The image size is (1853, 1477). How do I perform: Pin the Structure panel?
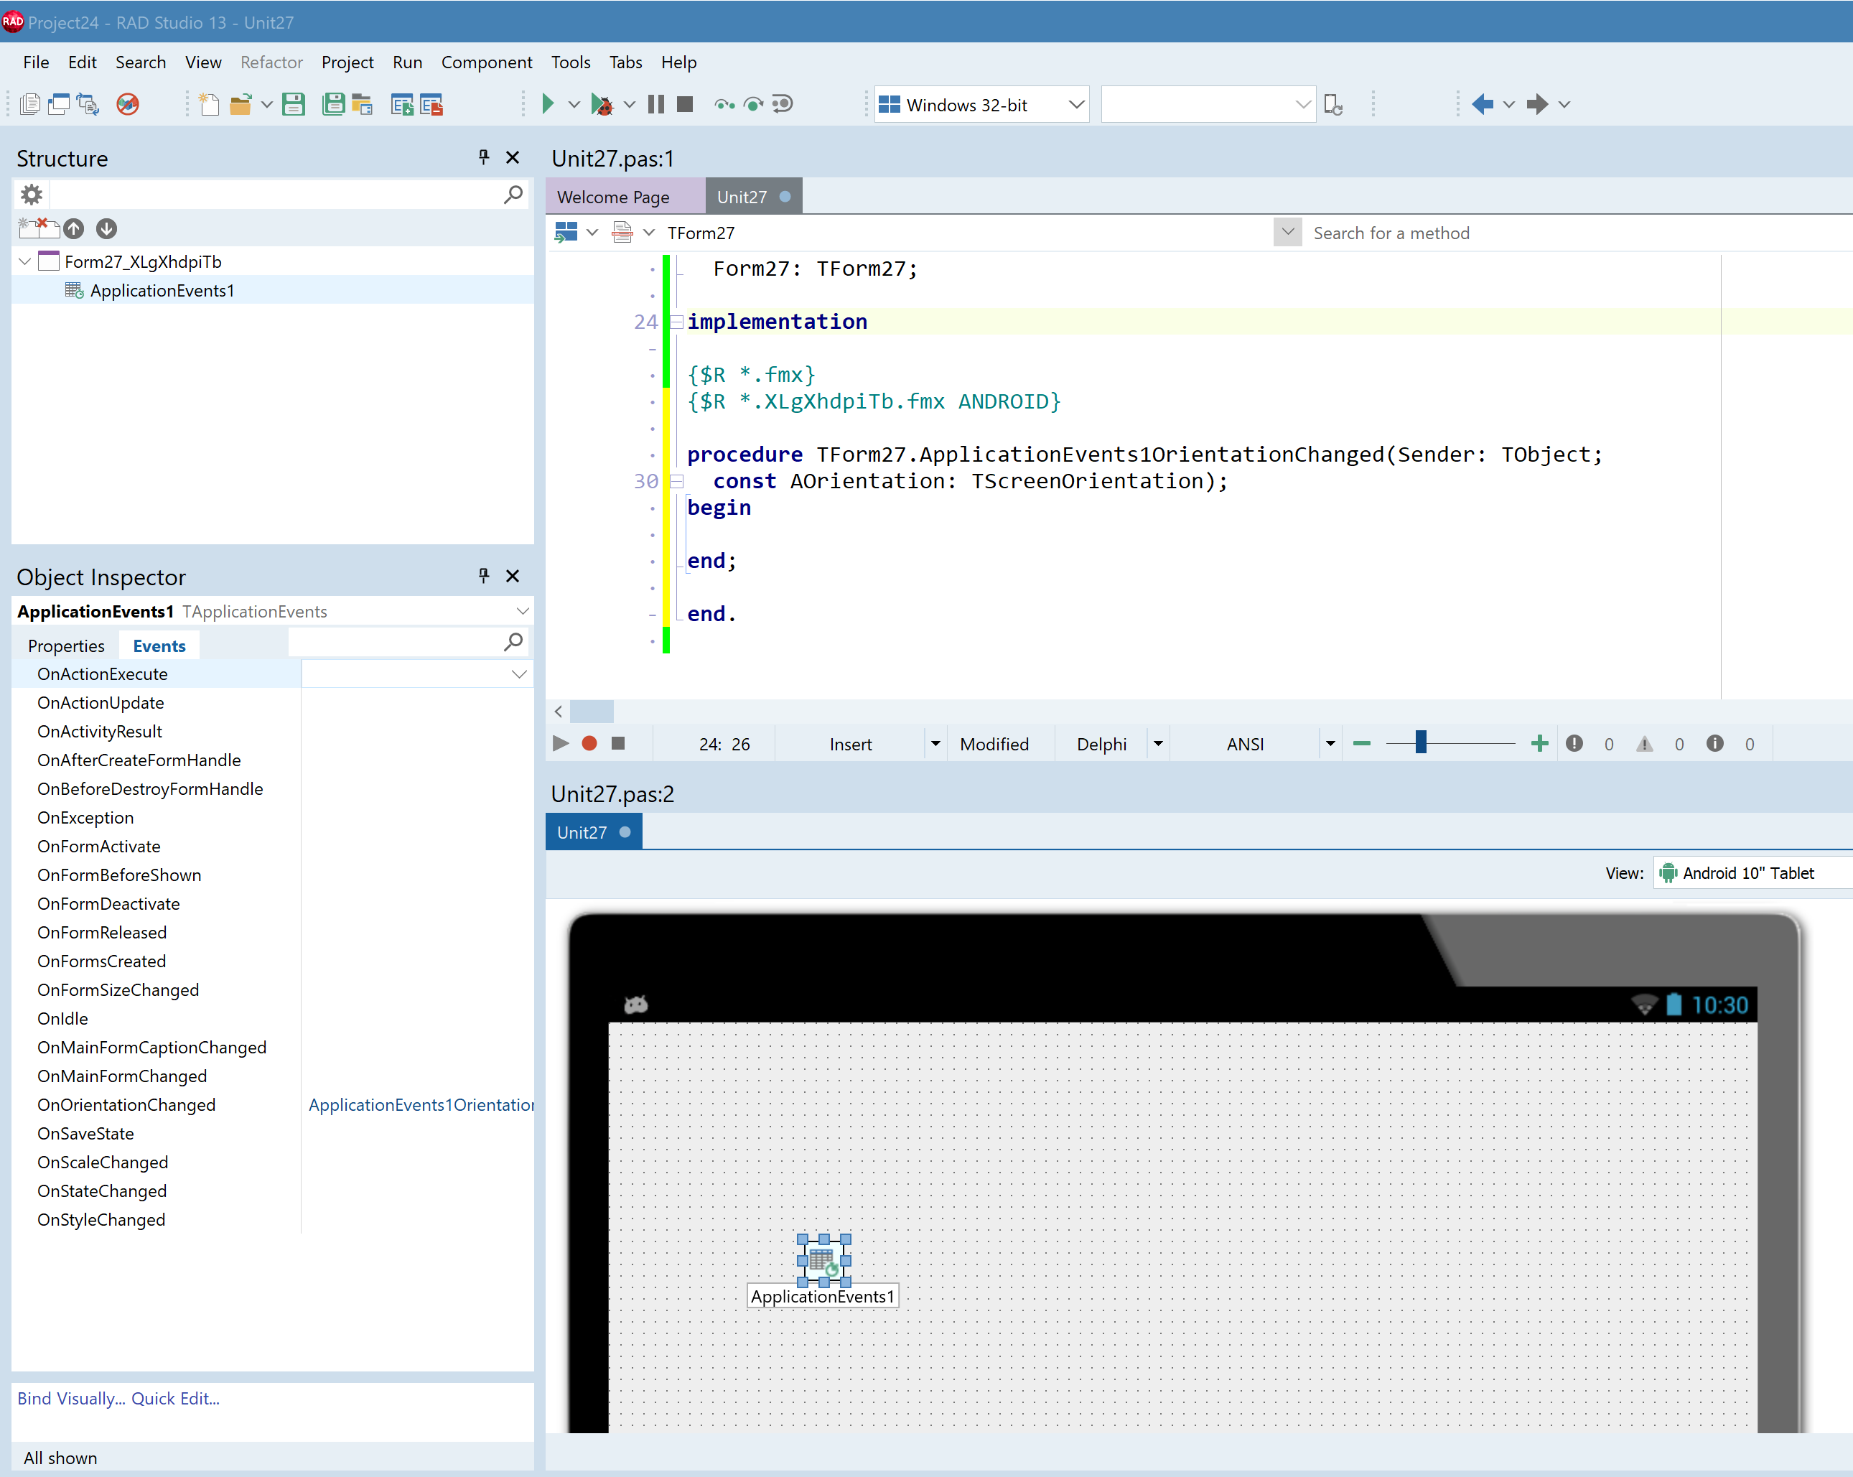(484, 157)
